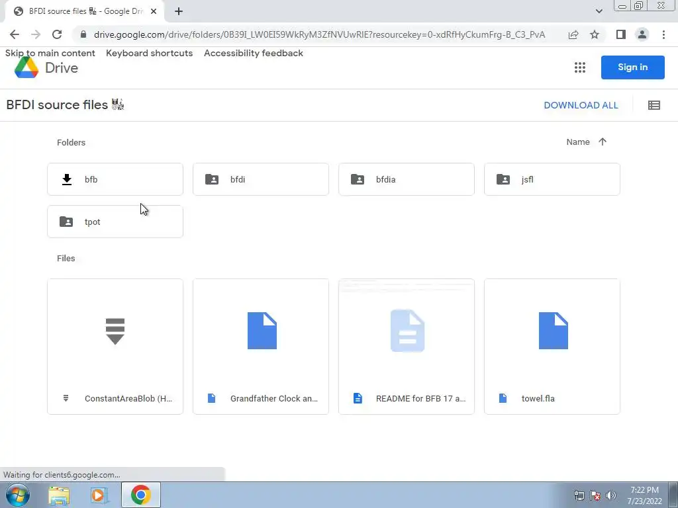The height and width of the screenshot is (508, 678).
Task: Click the network tray icon
Action: pyautogui.click(x=579, y=495)
